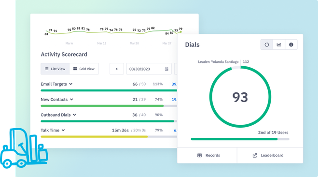This screenshot has height=177, width=318.
Task: Click the Activity Scorecard heading
Action: [x=64, y=55]
